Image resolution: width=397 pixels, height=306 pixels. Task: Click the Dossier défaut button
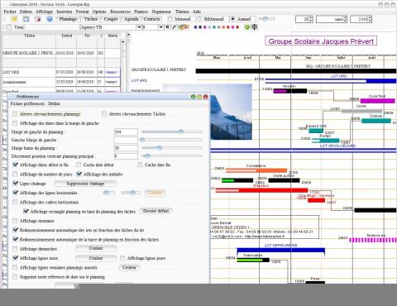pos(155,211)
